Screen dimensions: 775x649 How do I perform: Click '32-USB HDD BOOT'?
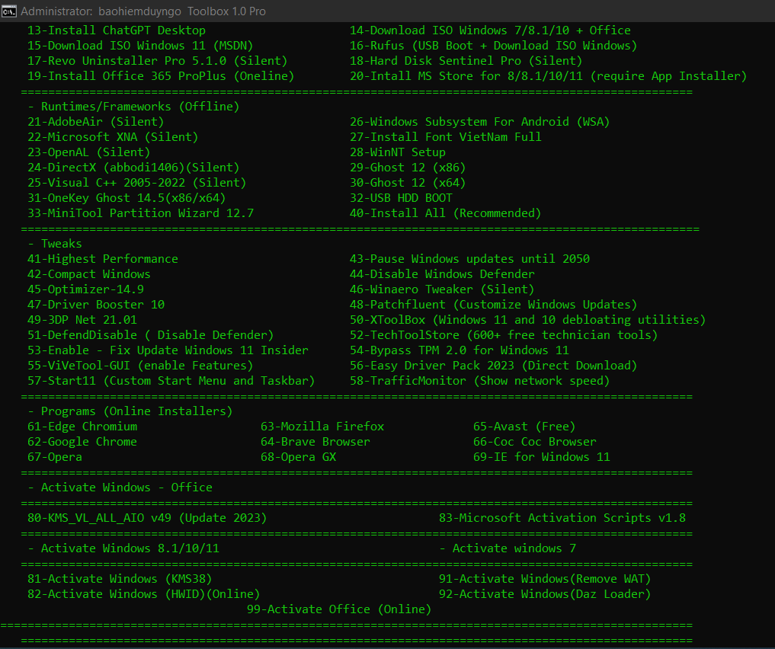401,198
